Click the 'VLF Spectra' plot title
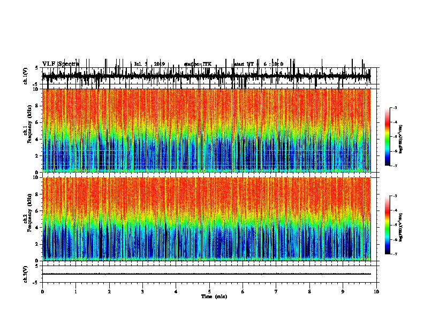This screenshot has height=327, width=424. (x=60, y=64)
